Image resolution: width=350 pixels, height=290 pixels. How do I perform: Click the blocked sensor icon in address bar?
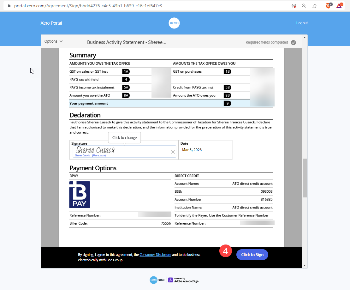click(294, 6)
